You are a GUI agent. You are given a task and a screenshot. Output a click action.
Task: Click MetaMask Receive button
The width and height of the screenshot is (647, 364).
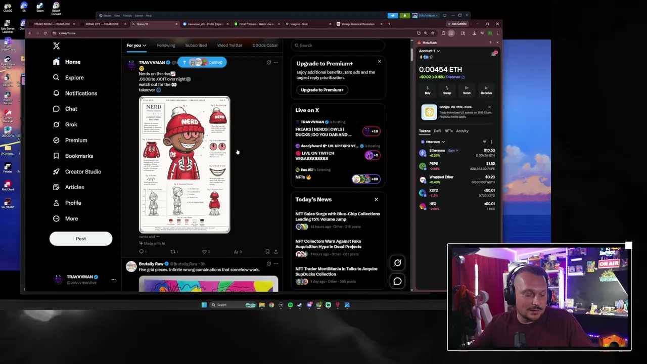[x=486, y=90]
